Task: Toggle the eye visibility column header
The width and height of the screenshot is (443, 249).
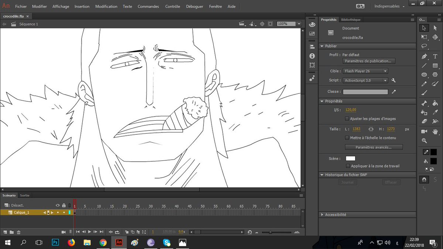Action: [x=58, y=205]
